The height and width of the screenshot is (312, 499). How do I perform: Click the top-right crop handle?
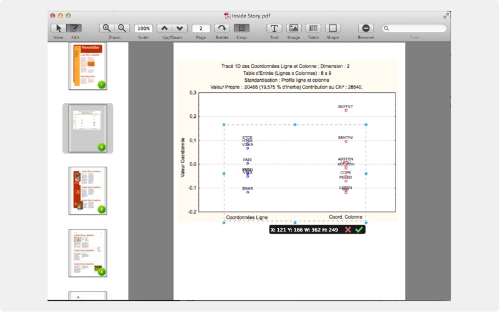tap(366, 124)
